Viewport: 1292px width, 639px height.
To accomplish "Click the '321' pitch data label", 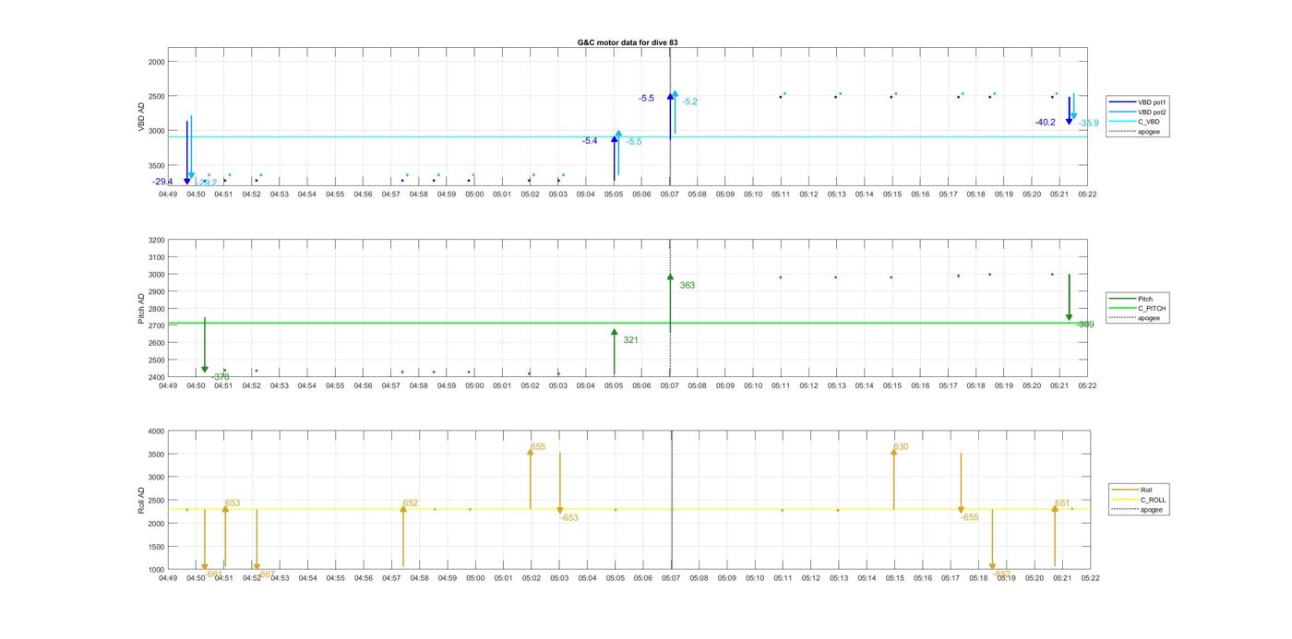I will tap(630, 340).
